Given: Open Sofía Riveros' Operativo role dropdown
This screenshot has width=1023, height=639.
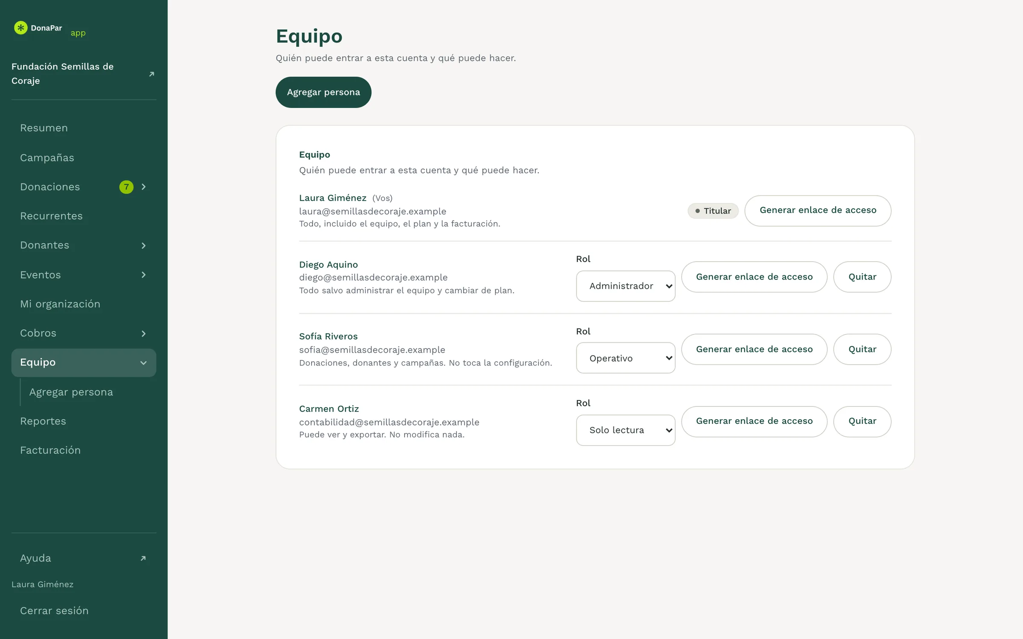Looking at the screenshot, I should point(626,358).
